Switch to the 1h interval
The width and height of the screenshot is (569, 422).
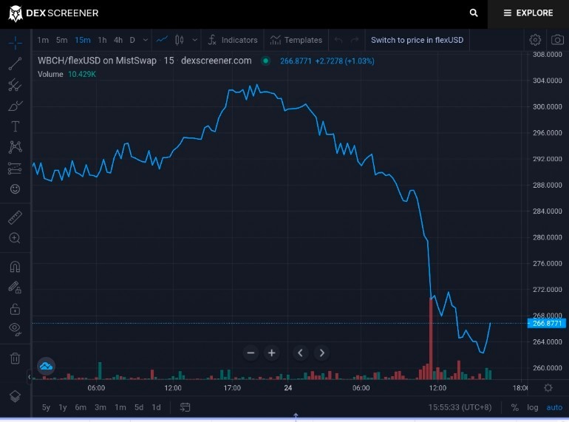pos(102,40)
